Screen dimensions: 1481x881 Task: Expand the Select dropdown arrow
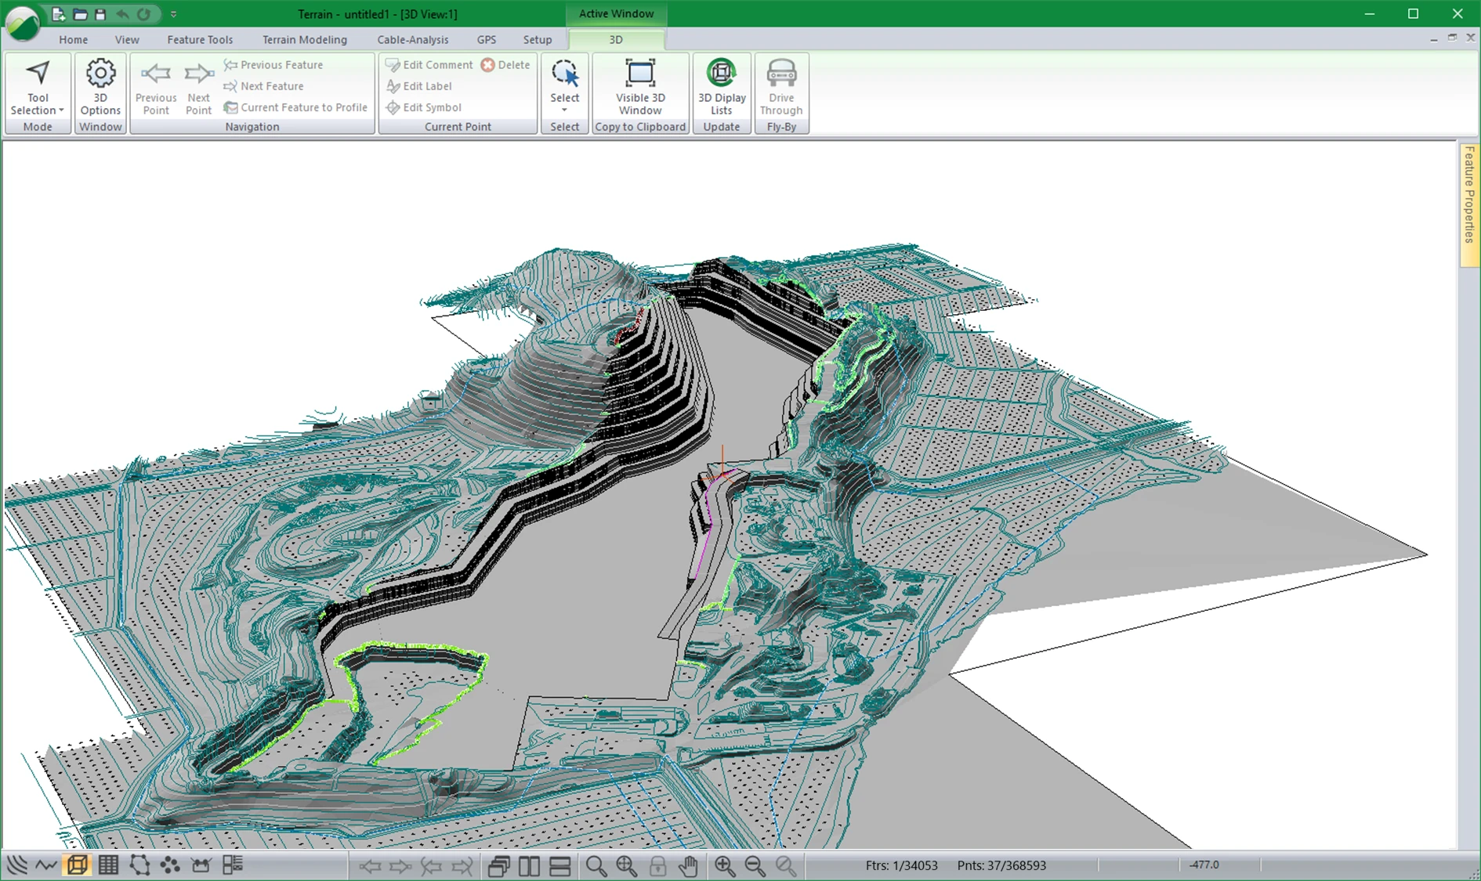pos(564,110)
